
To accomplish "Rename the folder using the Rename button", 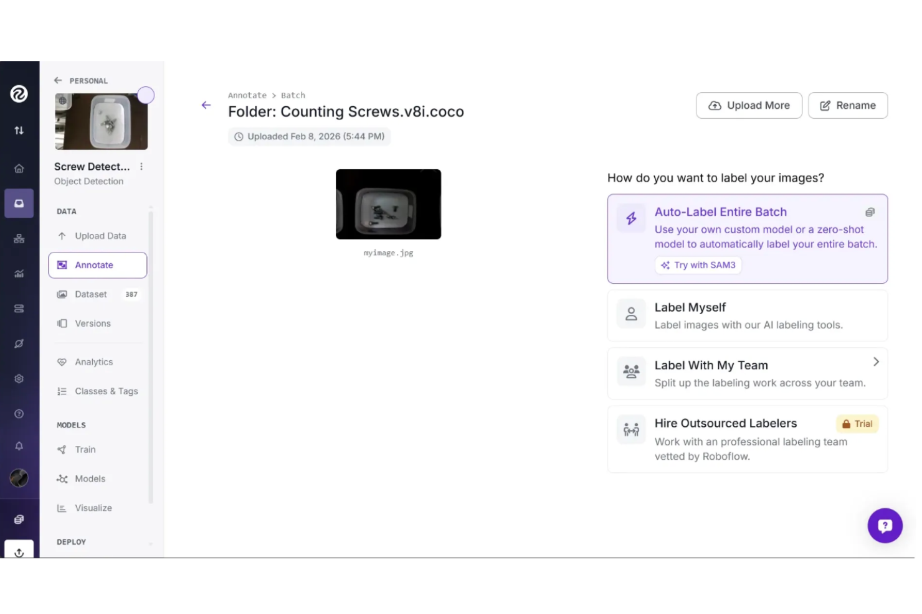I will click(847, 105).
